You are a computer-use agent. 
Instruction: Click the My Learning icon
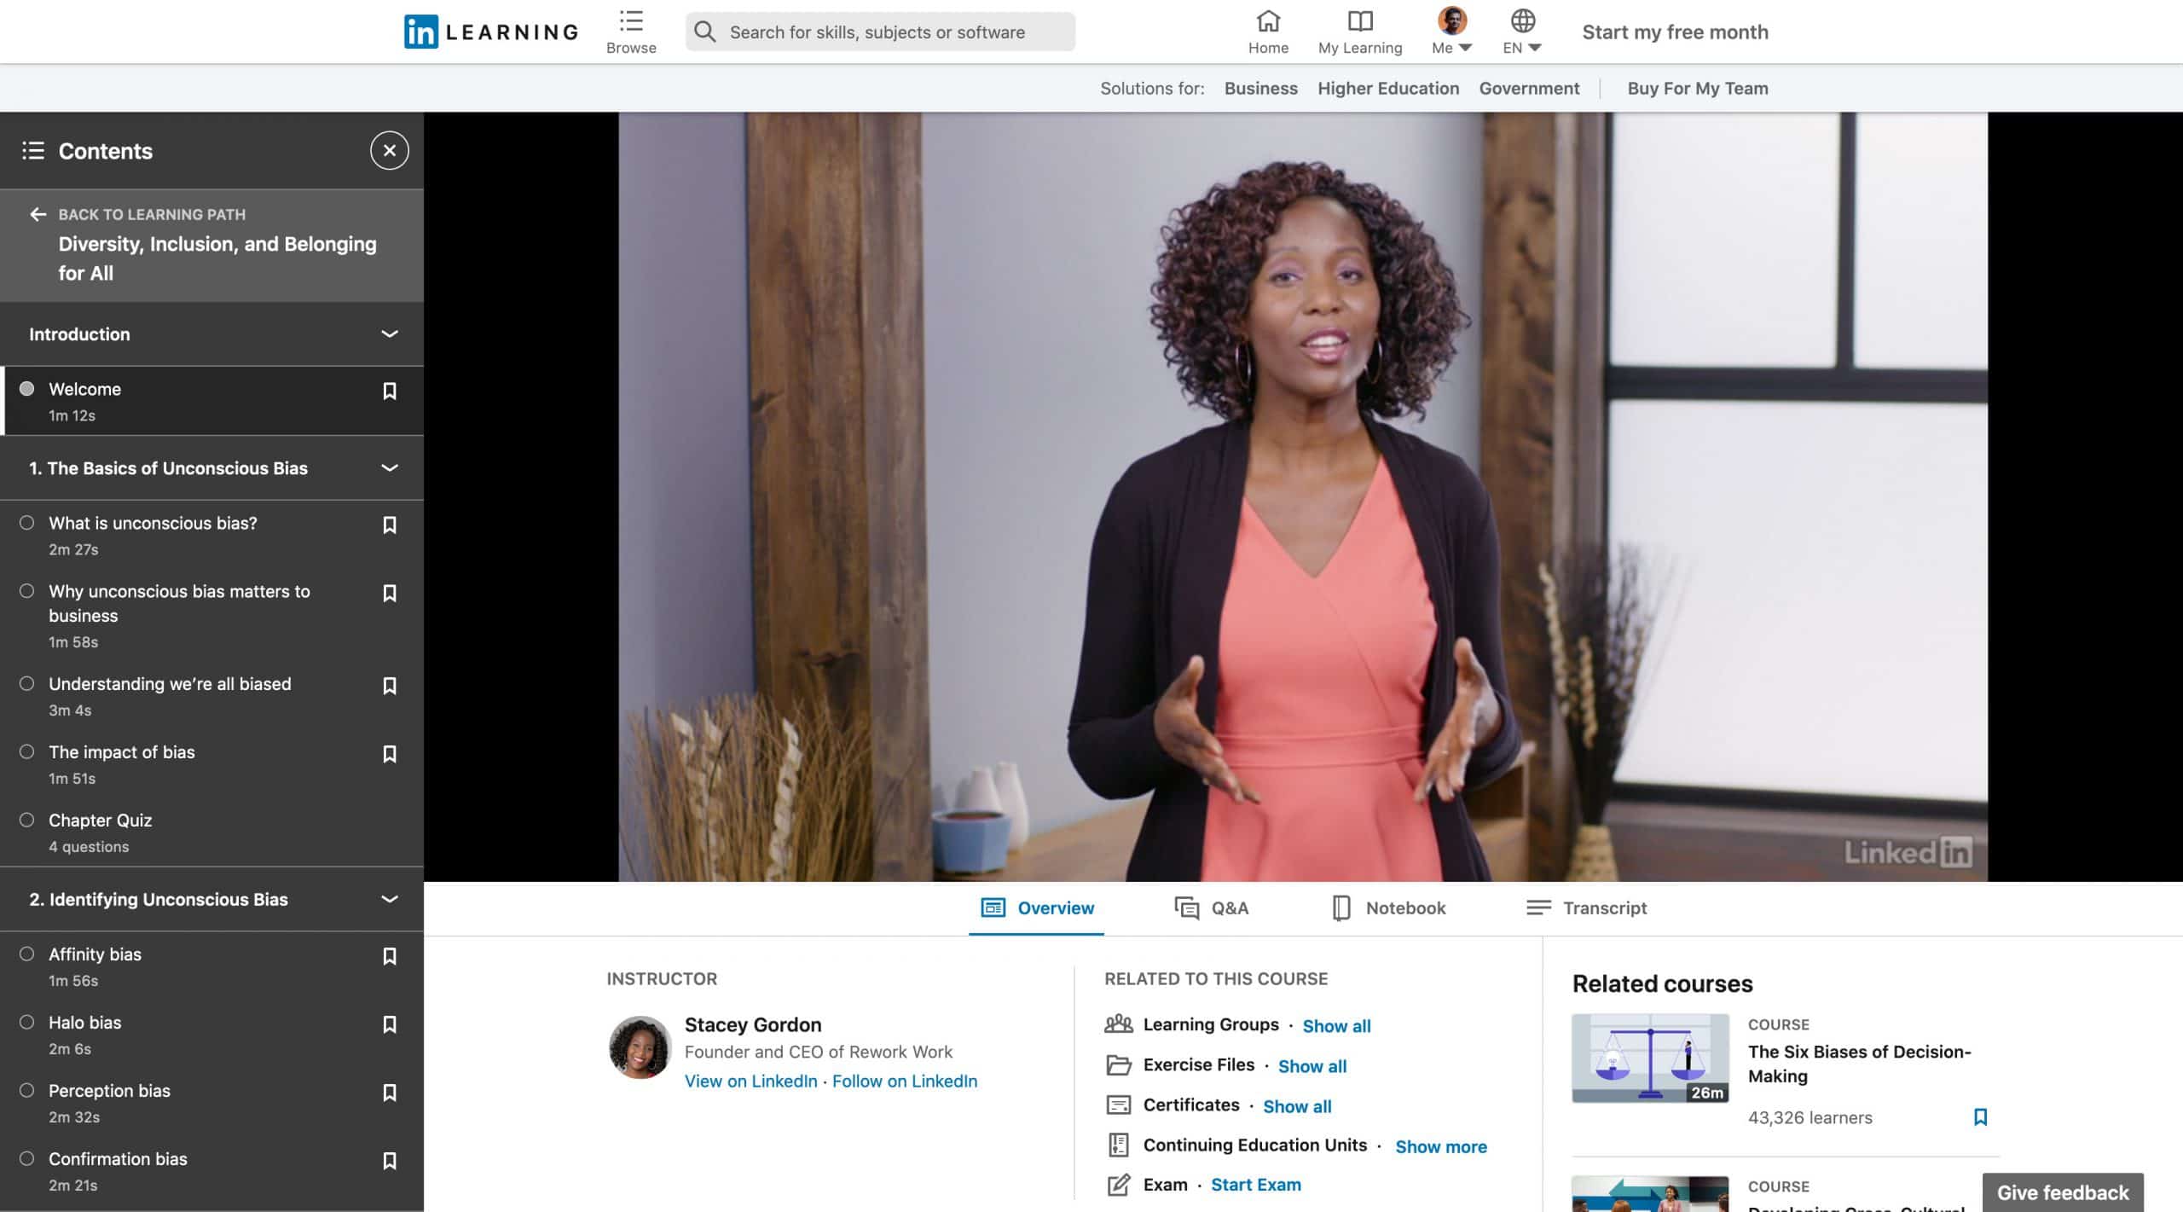click(x=1359, y=30)
